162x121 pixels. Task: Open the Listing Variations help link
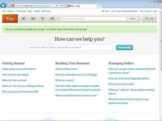[78, 88]
